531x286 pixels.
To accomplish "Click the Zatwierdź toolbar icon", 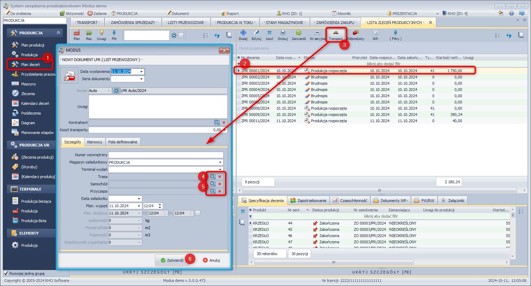I will (298, 33).
